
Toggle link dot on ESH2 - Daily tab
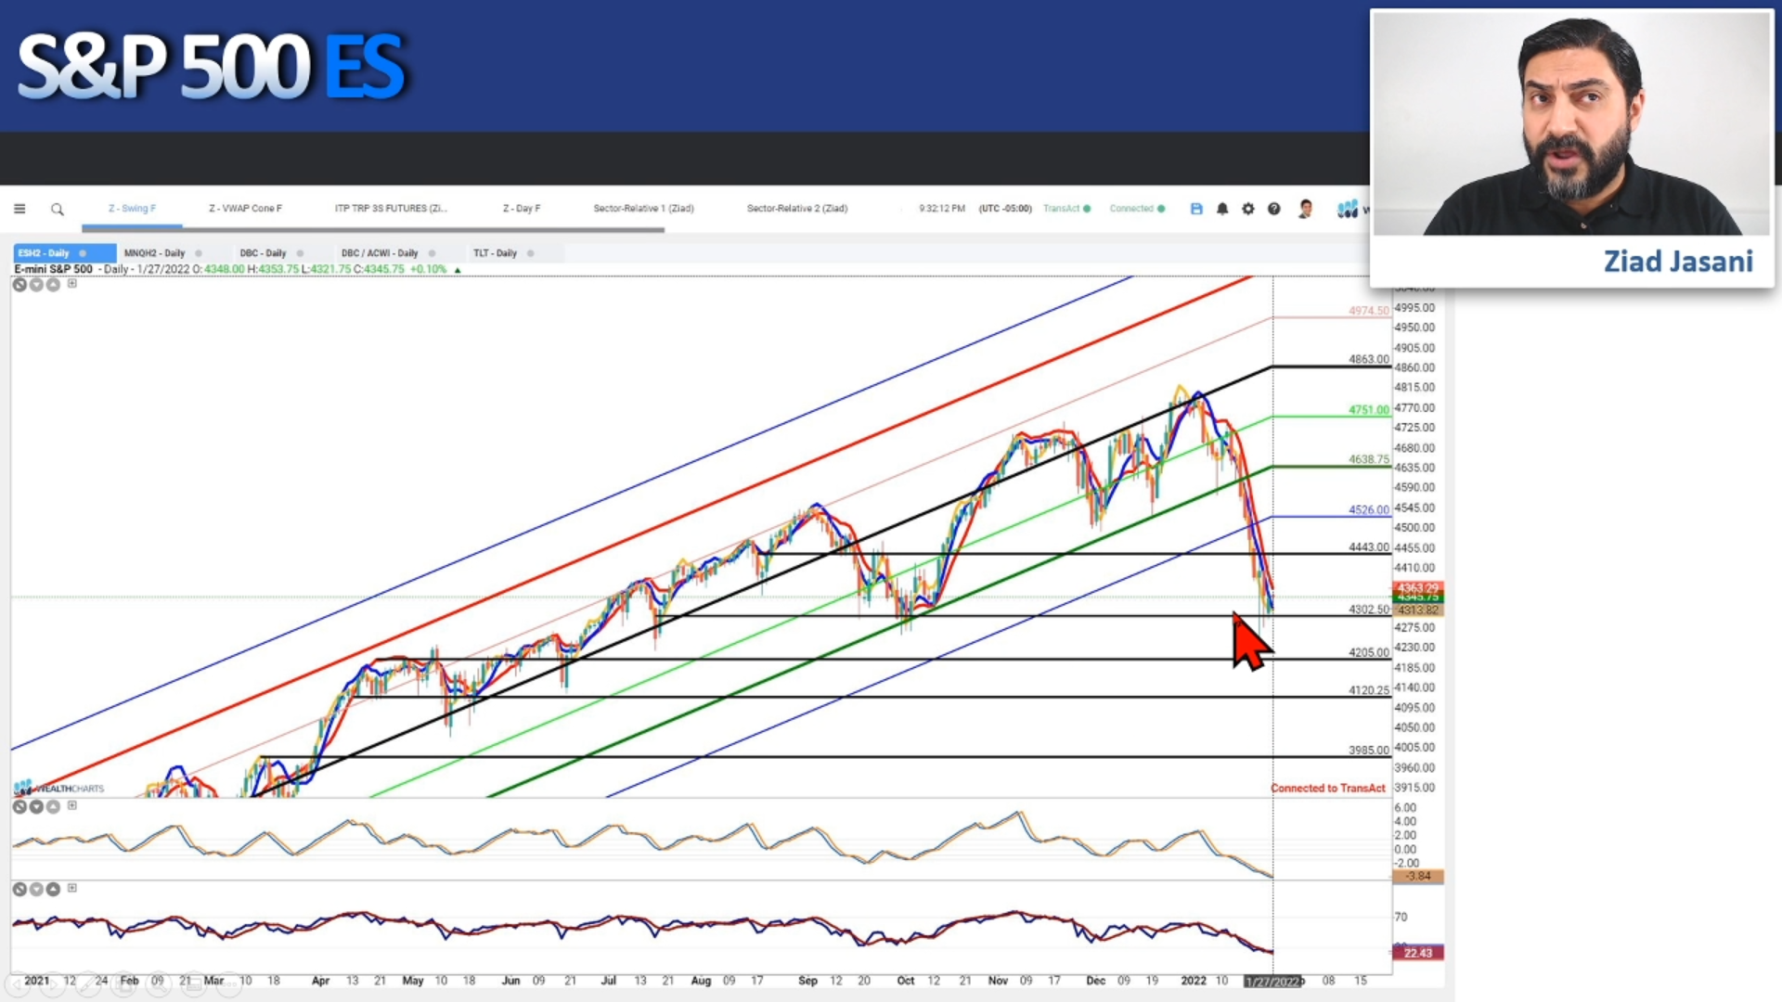(83, 253)
